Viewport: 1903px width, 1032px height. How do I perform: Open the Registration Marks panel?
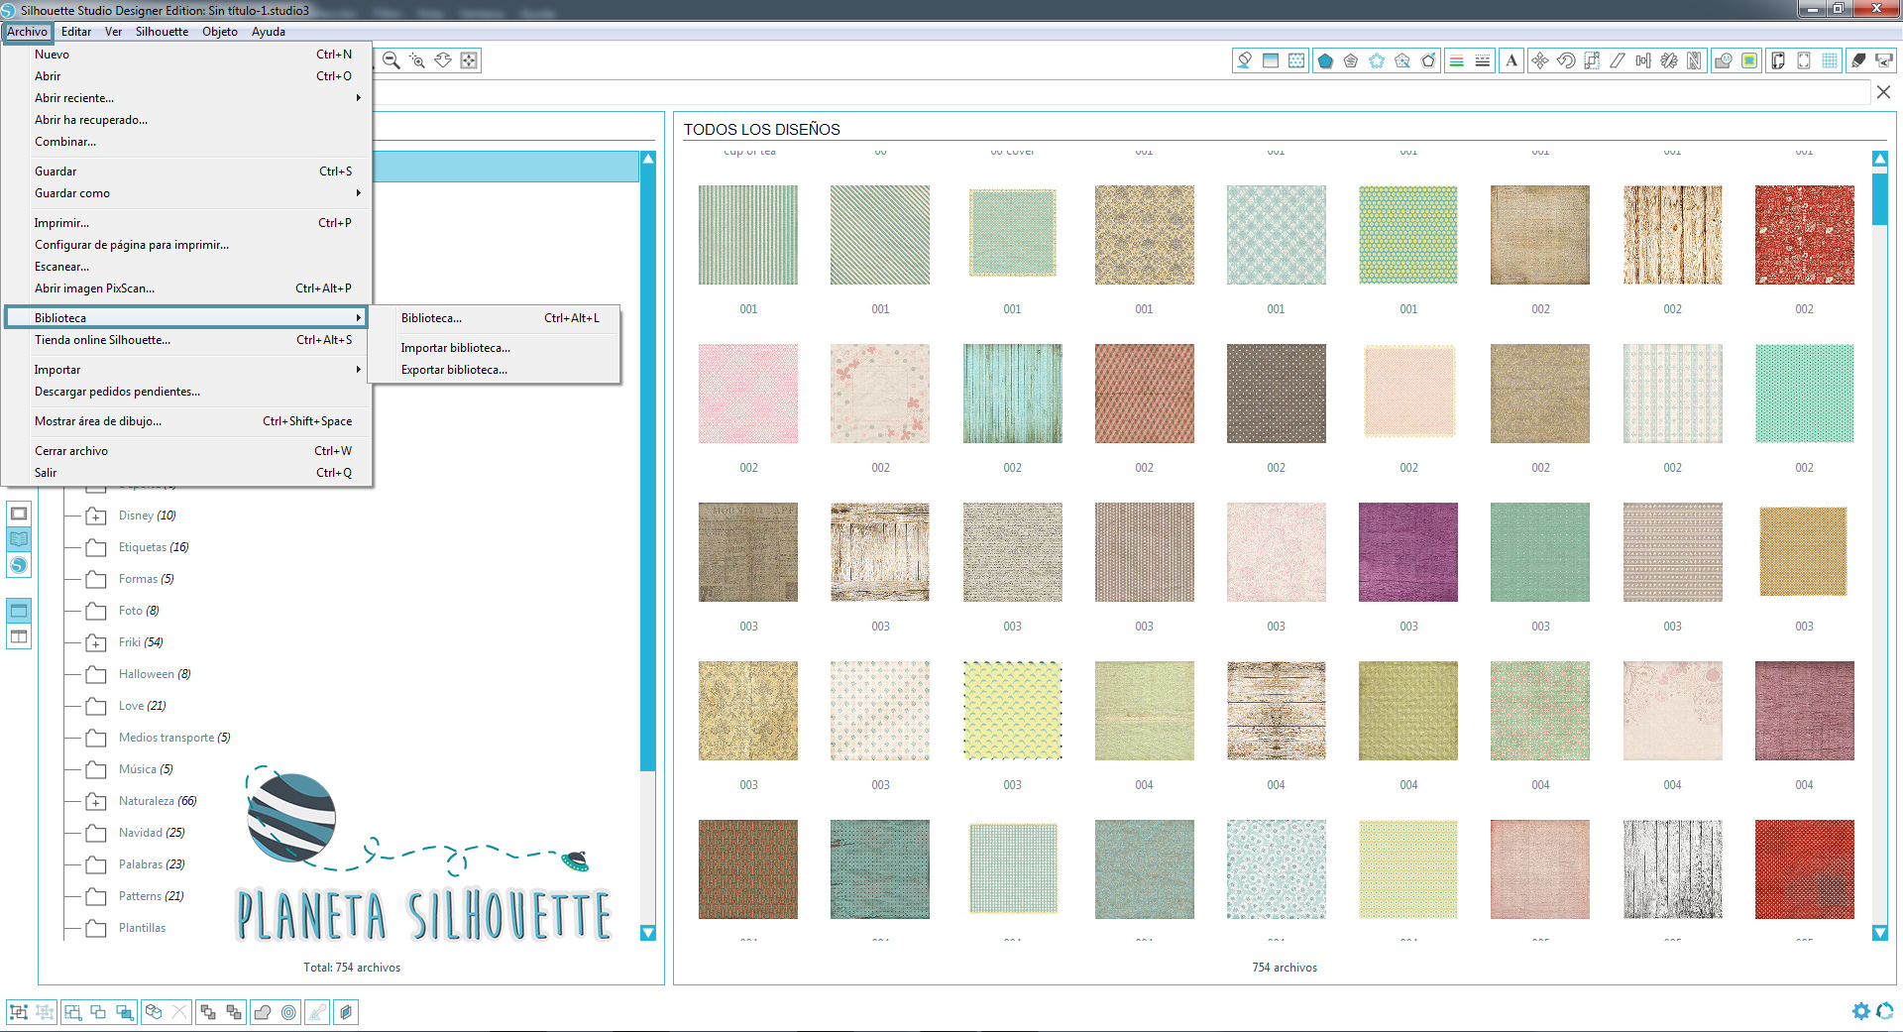click(1804, 60)
